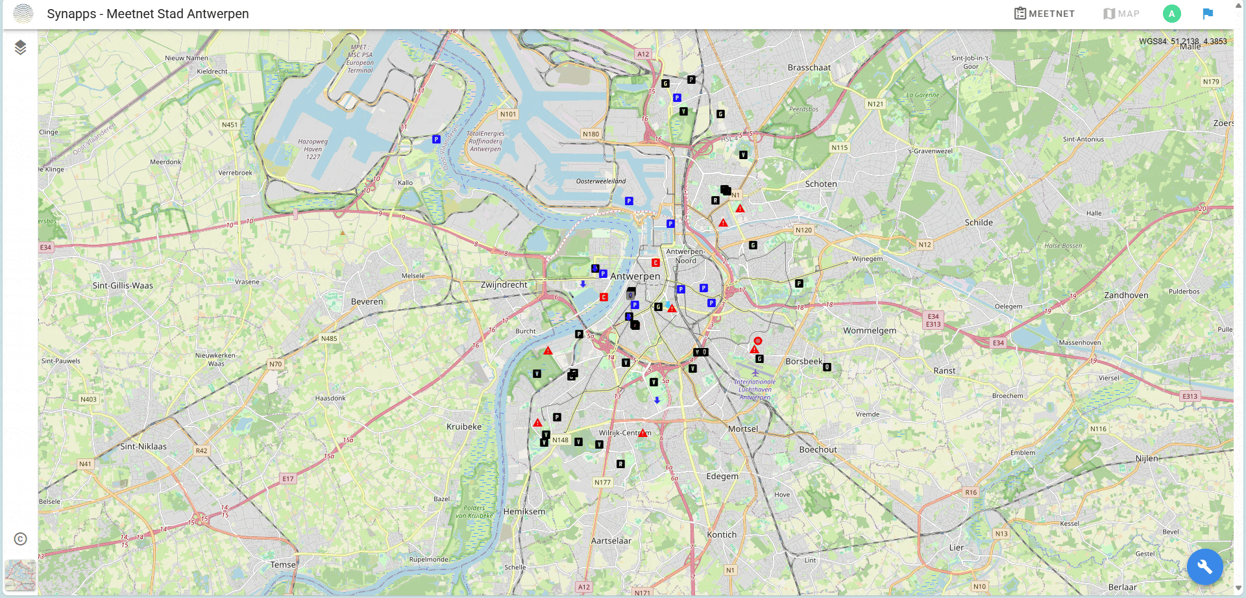1246x598 pixels.
Task: Select black V marker next to junction 14
Action: coord(626,363)
